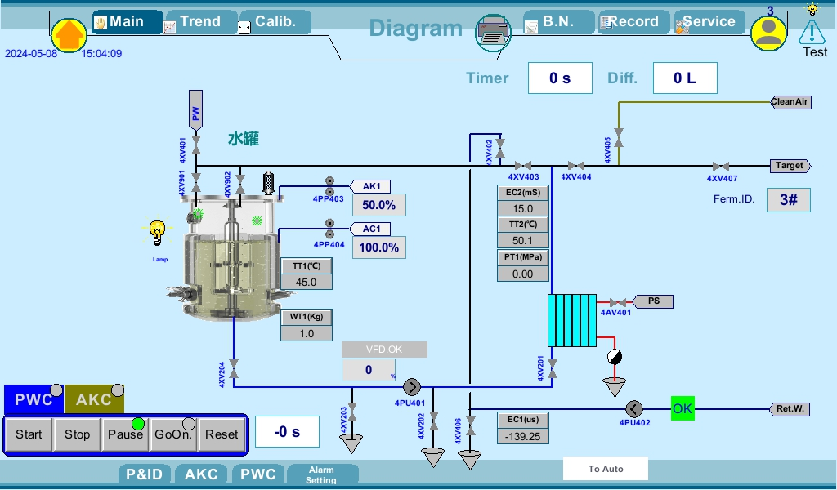Click the Test alarm warning triangle
This screenshot has width=837, height=490.
click(x=812, y=32)
